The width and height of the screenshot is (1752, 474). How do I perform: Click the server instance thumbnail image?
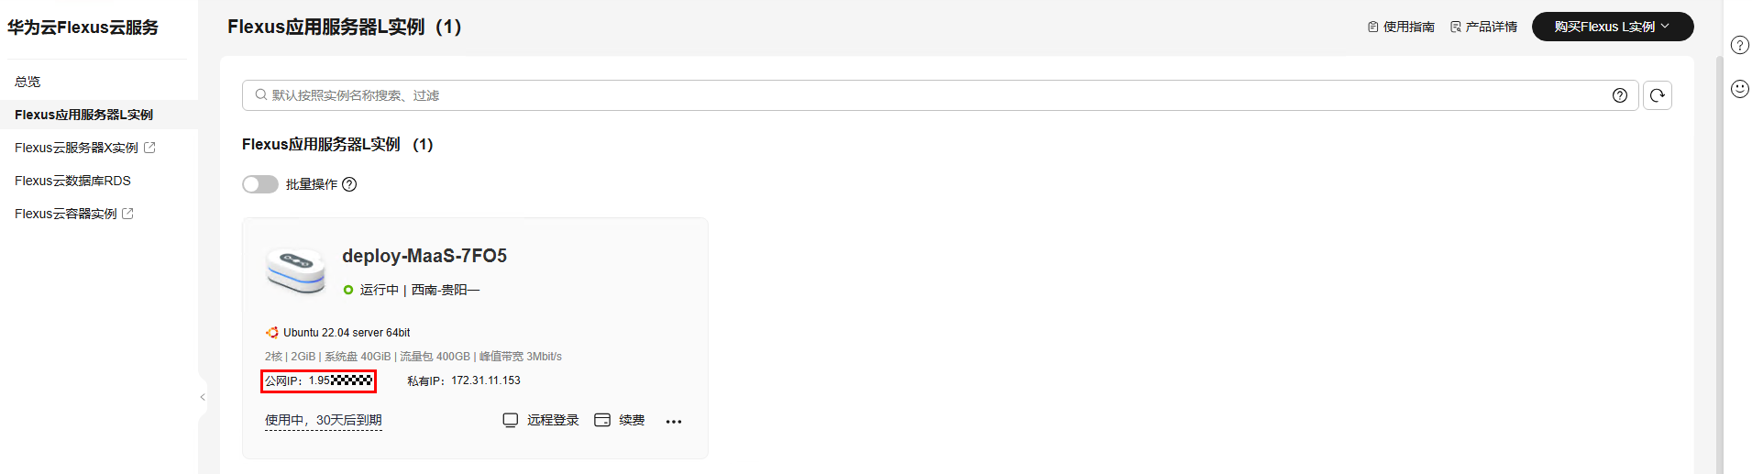pyautogui.click(x=295, y=270)
